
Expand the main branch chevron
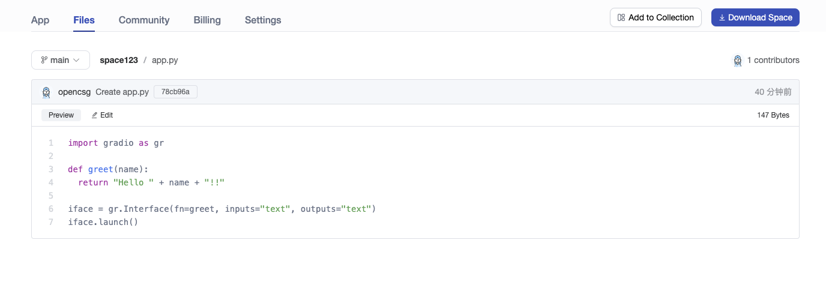76,60
